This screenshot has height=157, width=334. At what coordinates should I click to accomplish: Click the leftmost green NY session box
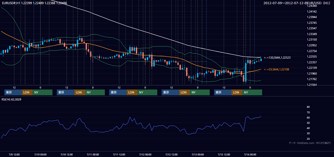43,92
